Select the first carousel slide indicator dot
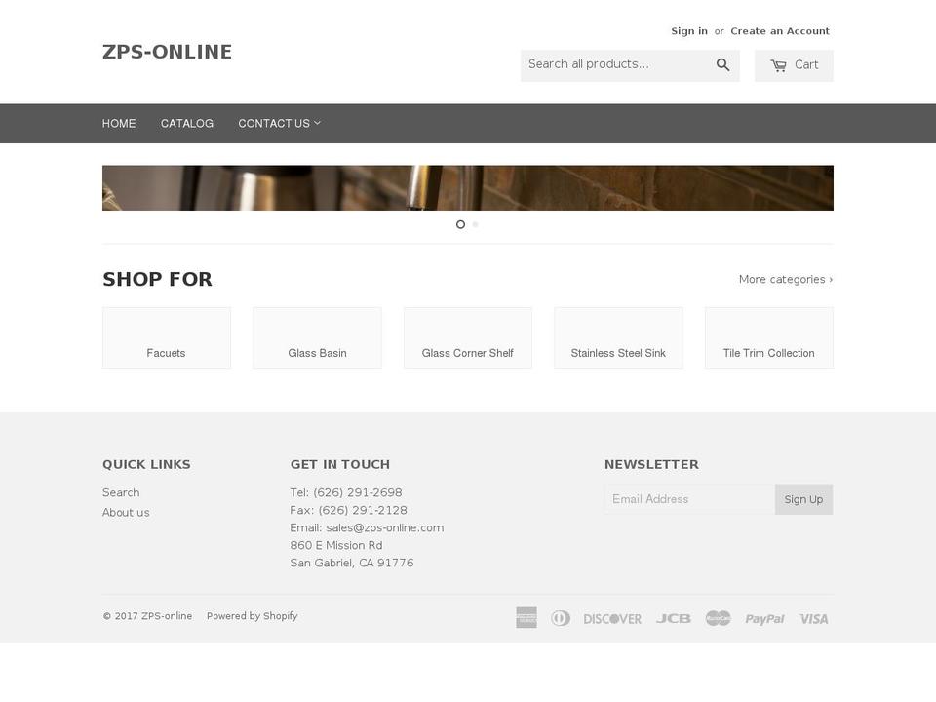The width and height of the screenshot is (936, 702). pos(460,224)
